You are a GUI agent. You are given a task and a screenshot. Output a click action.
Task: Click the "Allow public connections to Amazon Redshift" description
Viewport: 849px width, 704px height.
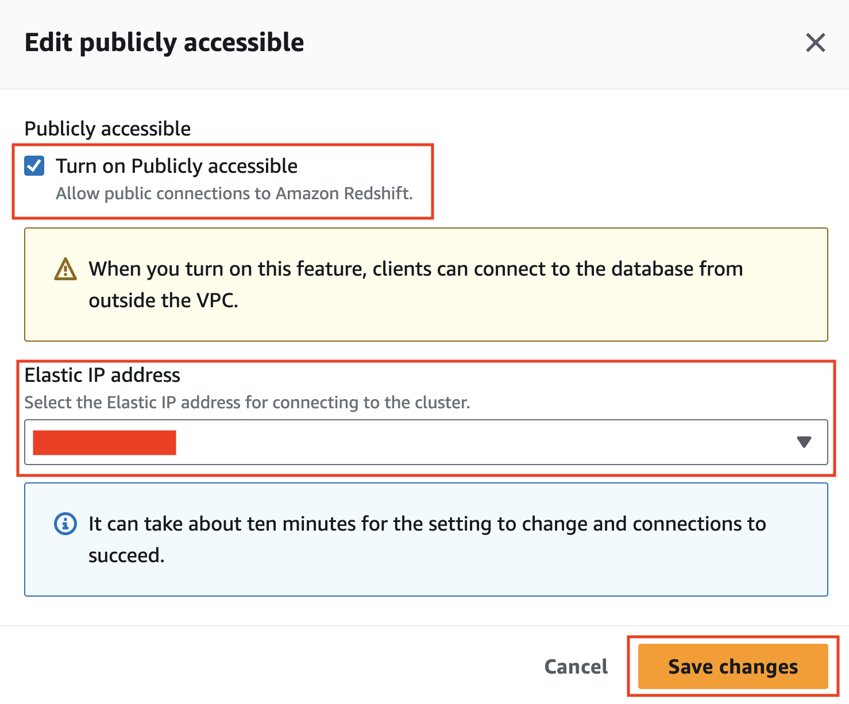234,194
